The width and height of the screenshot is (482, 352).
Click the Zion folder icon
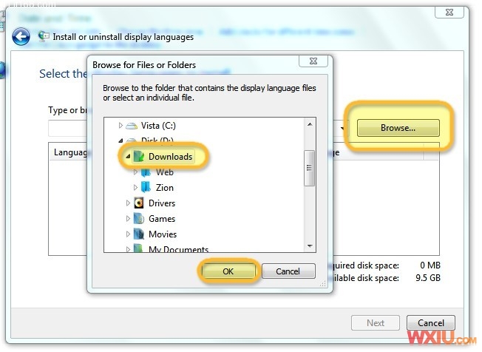146,188
